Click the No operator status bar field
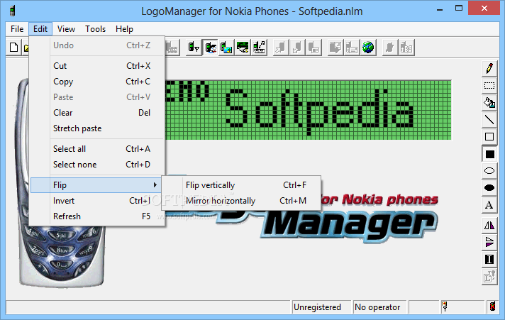 point(380,307)
